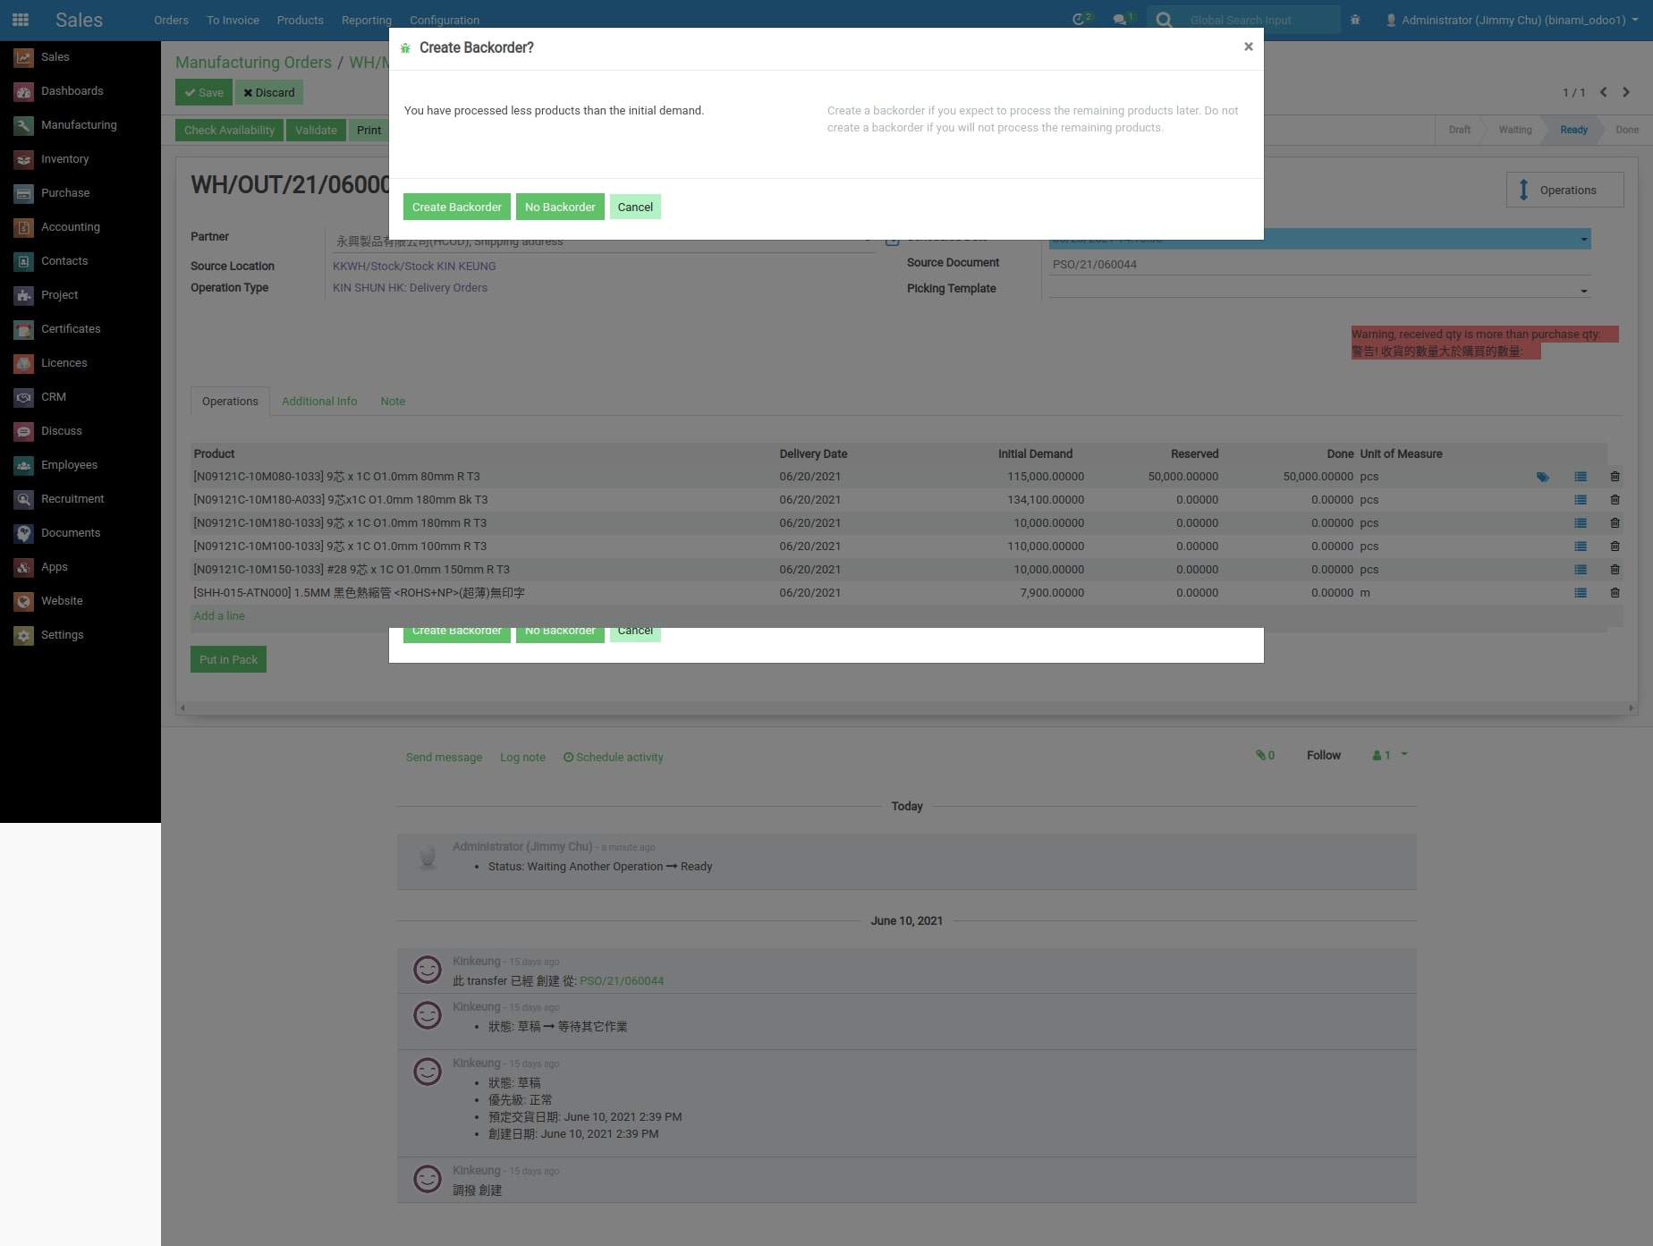The width and height of the screenshot is (1653, 1246).
Task: Click the debug bug icon in top bar
Action: click(x=1355, y=20)
